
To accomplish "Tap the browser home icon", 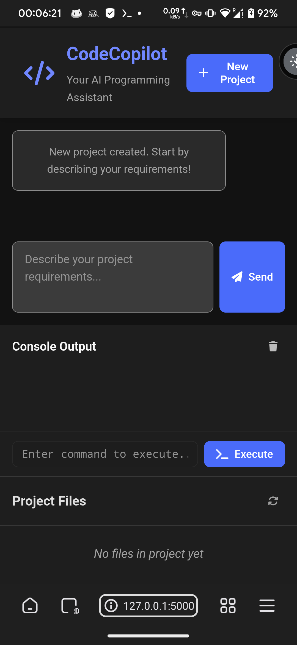I will (x=30, y=606).
